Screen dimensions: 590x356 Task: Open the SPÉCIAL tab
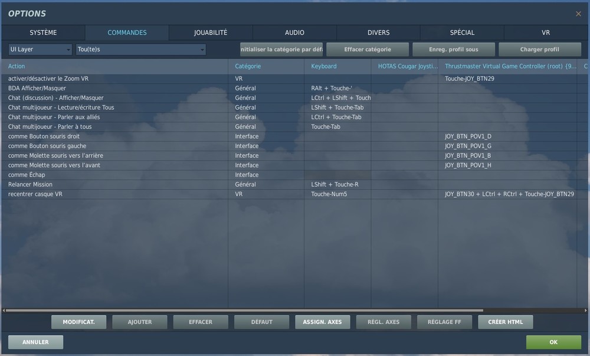pyautogui.click(x=462, y=32)
